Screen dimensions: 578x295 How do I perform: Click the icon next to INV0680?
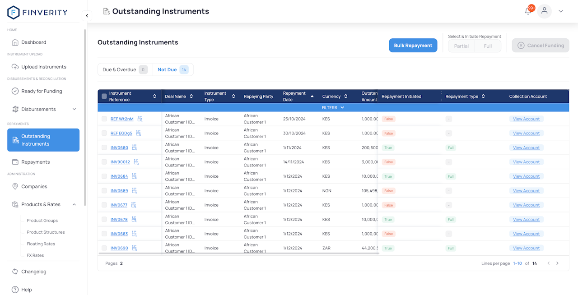click(x=134, y=147)
